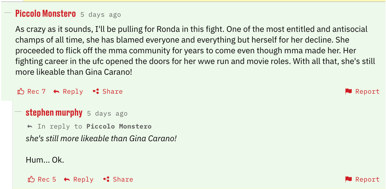This screenshot has width=386, height=189.
Task: Jump to parent via bold "Piccolo Monstero" reply-to name
Action: (119, 126)
